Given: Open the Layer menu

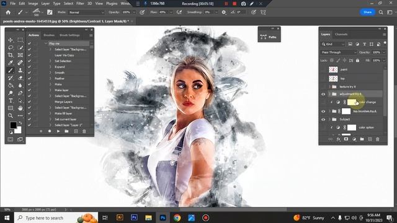Looking at the screenshot, I should click(45, 4).
